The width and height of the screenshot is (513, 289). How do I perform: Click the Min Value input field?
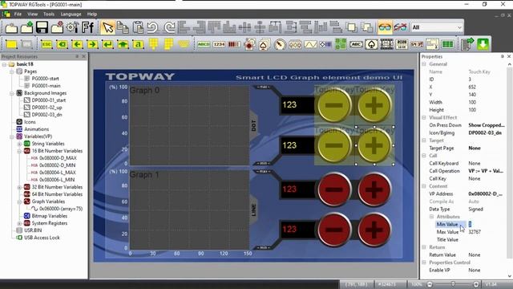(487, 224)
